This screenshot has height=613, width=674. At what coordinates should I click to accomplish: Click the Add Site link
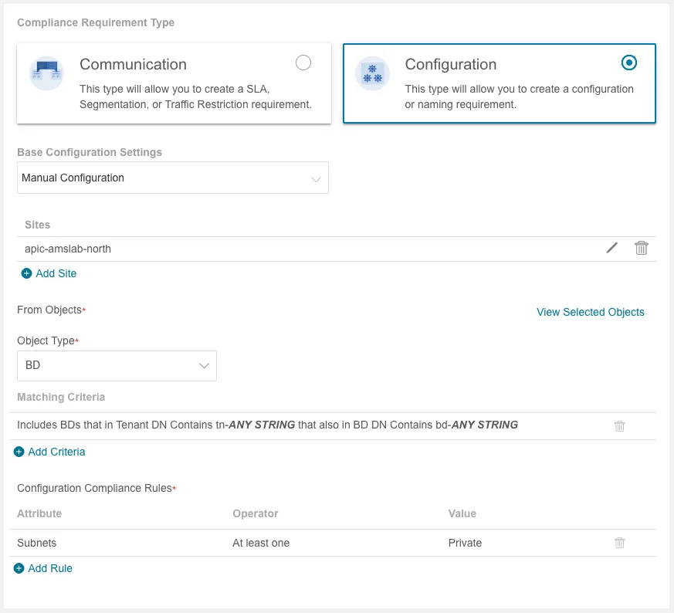coord(56,273)
